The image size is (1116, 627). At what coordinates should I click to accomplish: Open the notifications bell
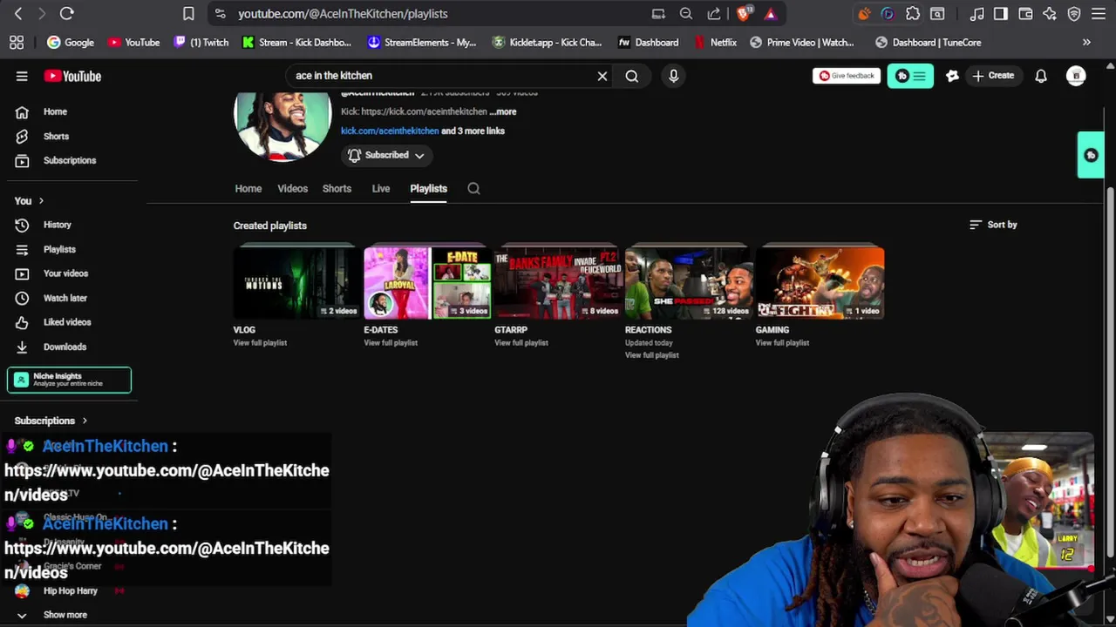pos(1041,76)
